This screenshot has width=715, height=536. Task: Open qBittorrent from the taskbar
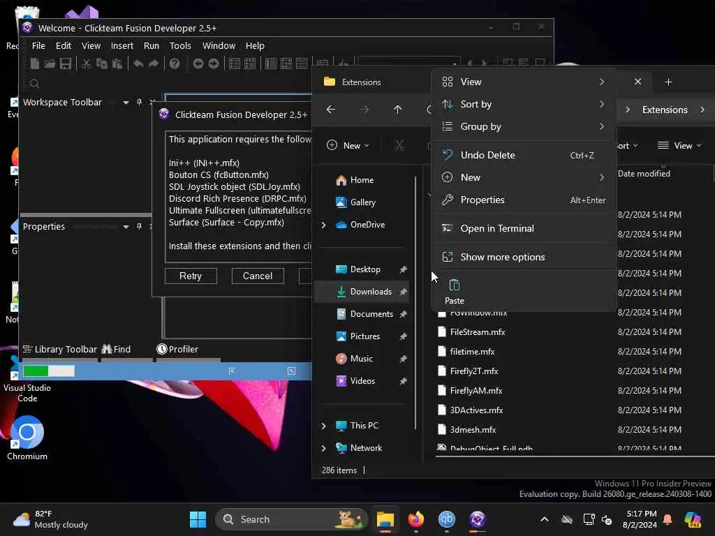pos(446,519)
